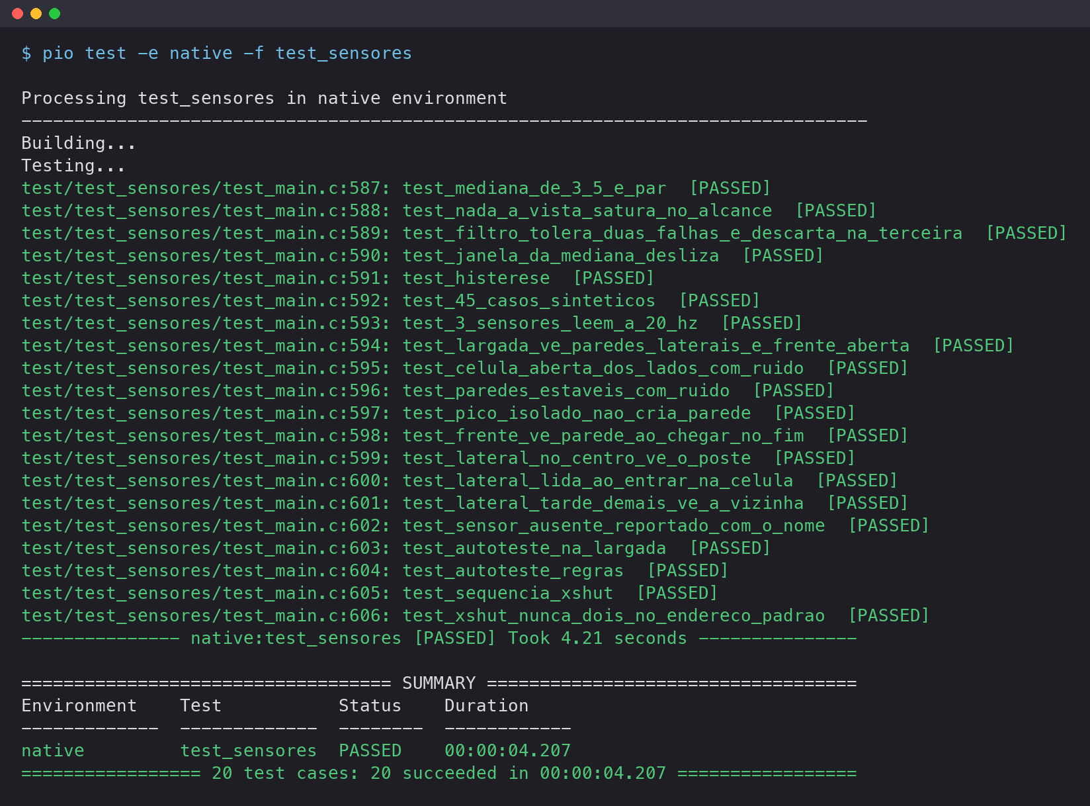Click test_nada_a_vista_satura_no_alcance line
This screenshot has width=1090, height=806.
point(449,211)
